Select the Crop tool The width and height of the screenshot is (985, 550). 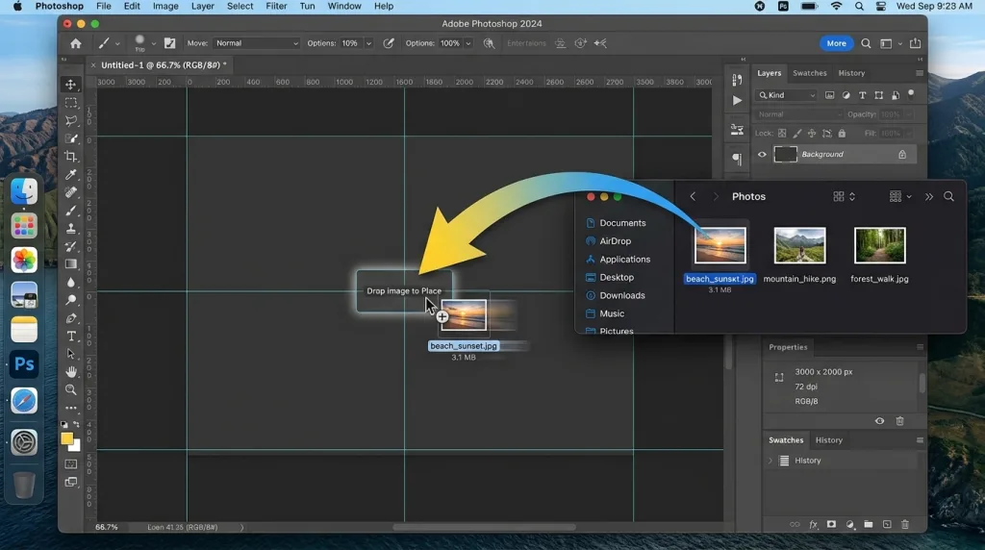coord(71,157)
